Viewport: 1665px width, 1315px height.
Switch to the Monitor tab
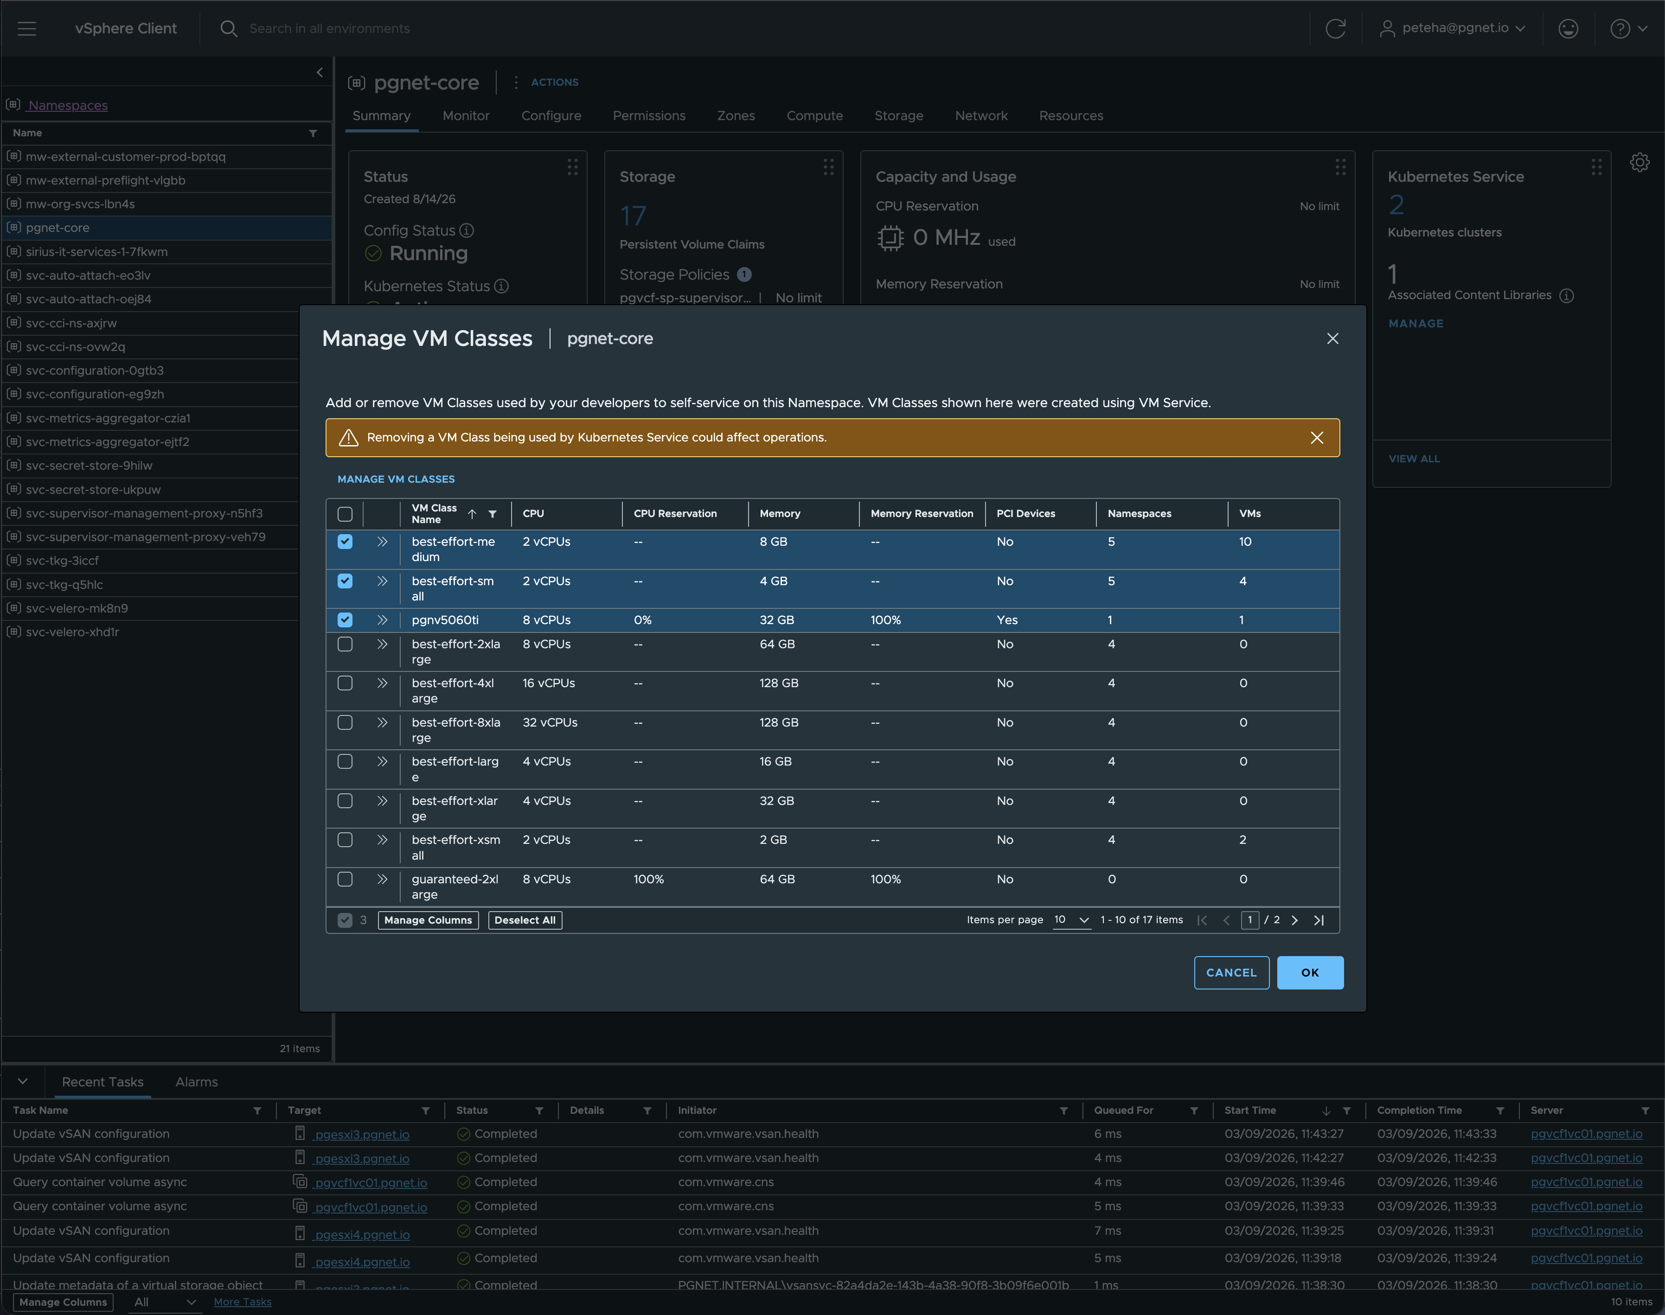466,115
